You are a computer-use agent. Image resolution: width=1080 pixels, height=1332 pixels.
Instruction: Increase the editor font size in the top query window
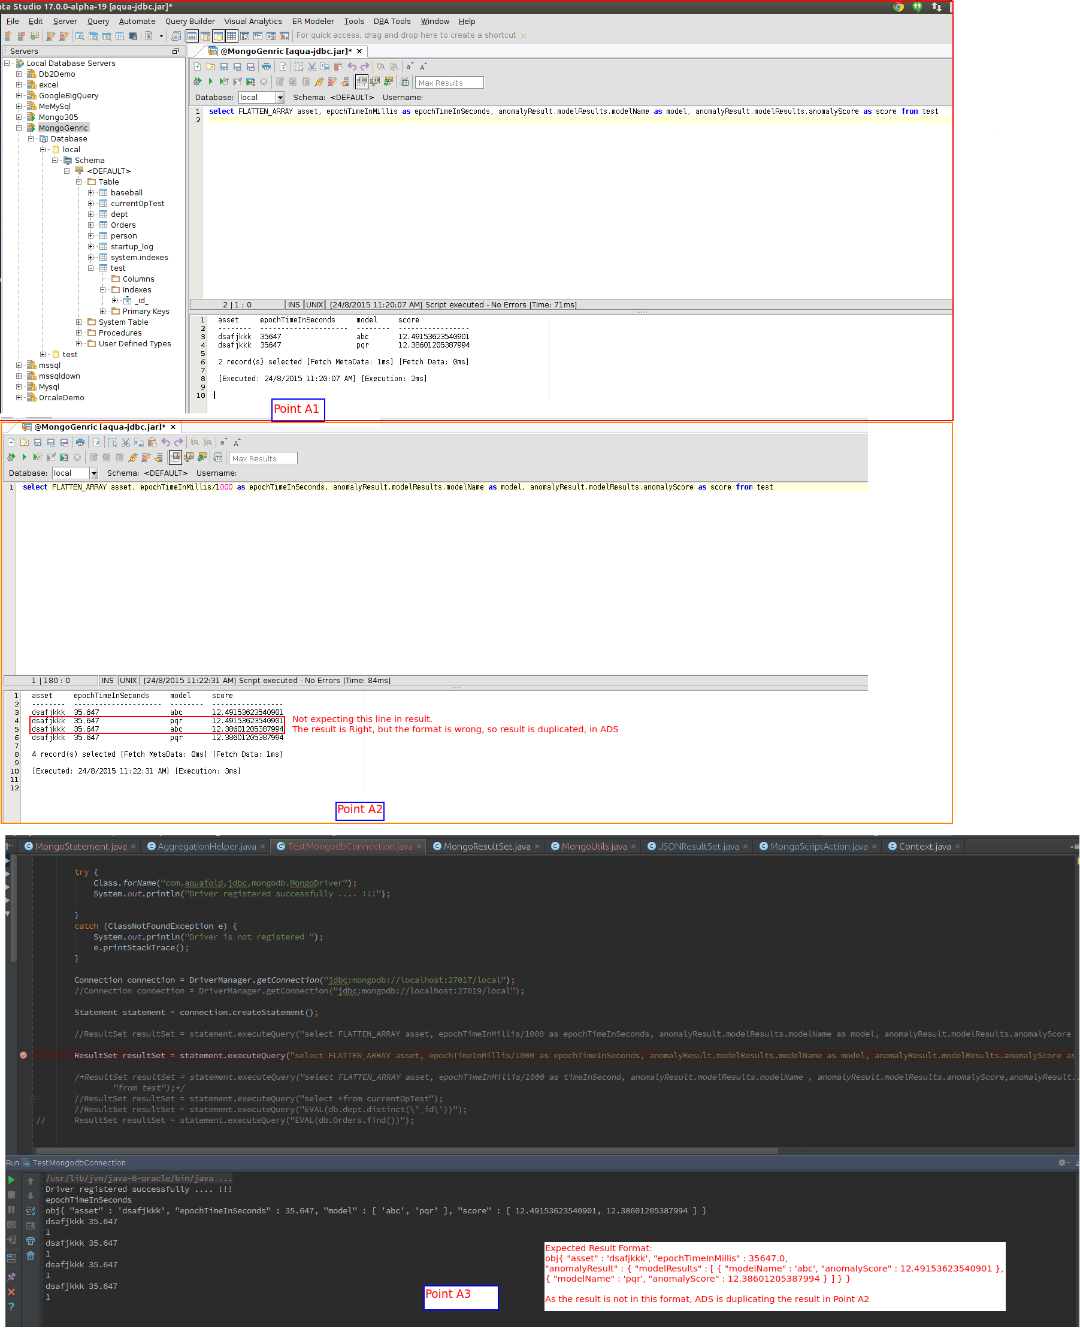[423, 67]
